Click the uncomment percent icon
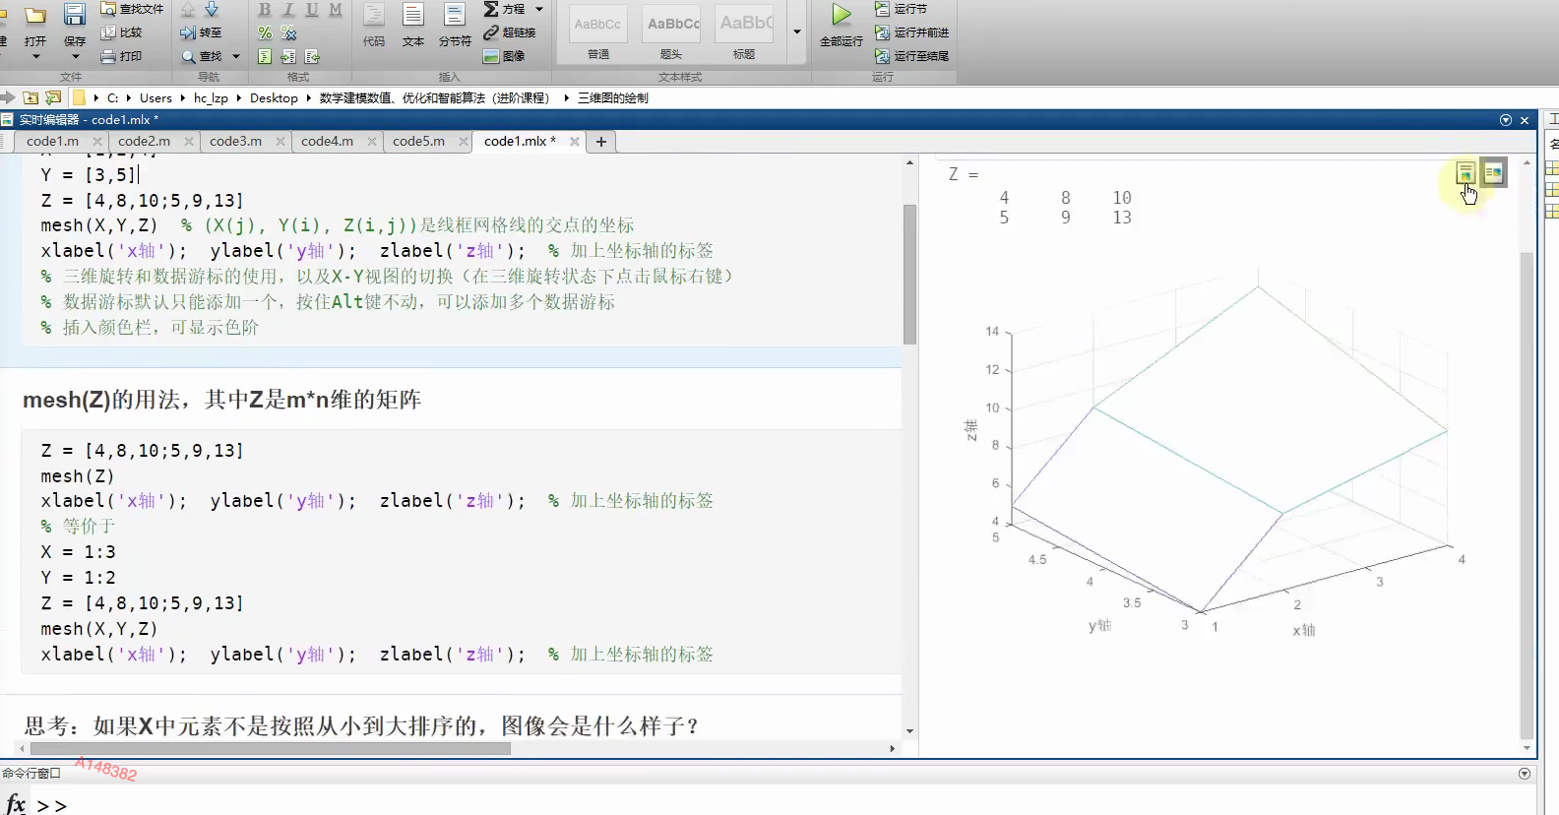The height and width of the screenshot is (815, 1559). (288, 32)
